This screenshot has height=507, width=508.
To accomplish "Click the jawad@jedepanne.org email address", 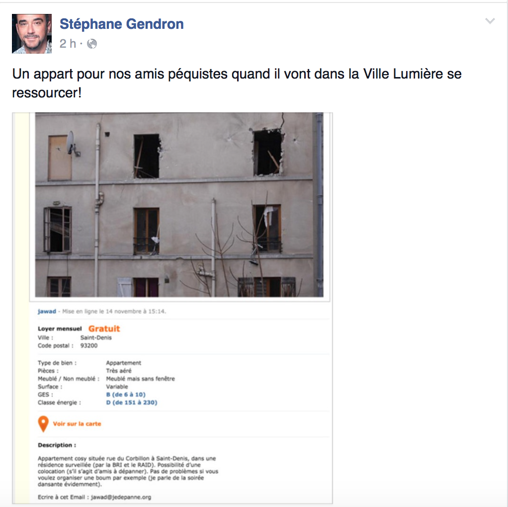I will [x=121, y=497].
